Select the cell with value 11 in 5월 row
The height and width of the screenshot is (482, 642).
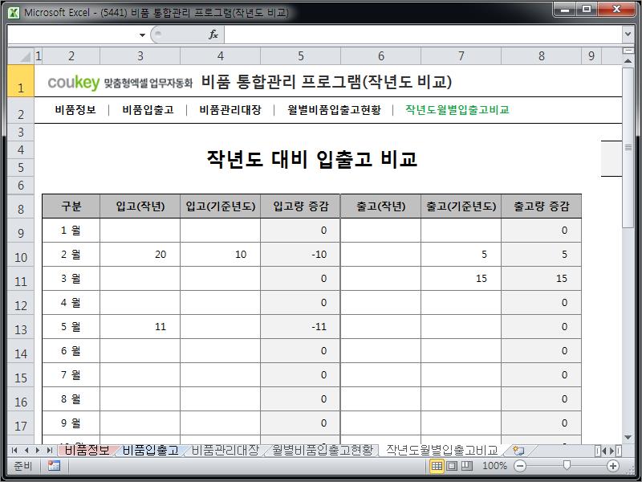(x=140, y=327)
